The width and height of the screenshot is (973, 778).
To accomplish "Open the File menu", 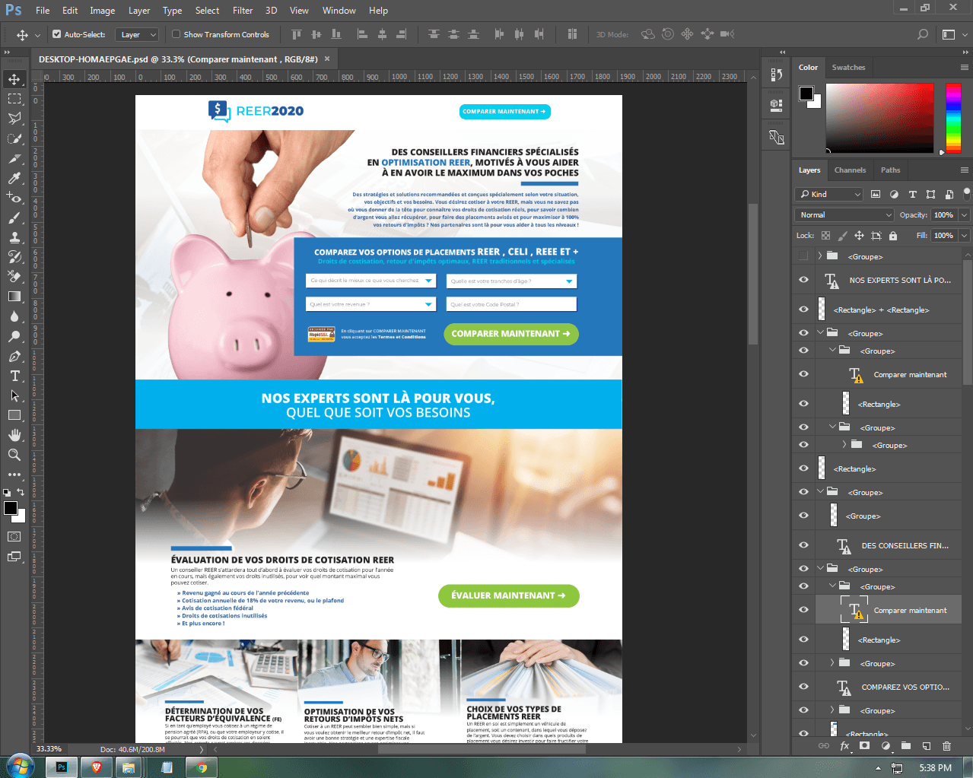I will [43, 11].
